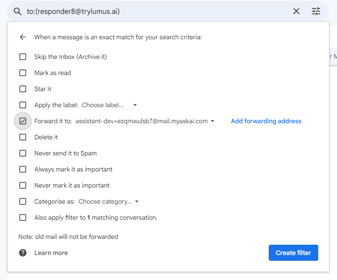Enable Skip the Inbox checkbox
337x280 pixels.
pyautogui.click(x=23, y=57)
